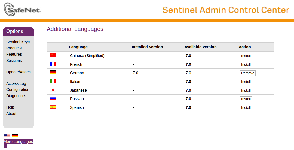Viewport: 294px width, 150px height.
Task: Open the Products page
Action: tap(14, 48)
